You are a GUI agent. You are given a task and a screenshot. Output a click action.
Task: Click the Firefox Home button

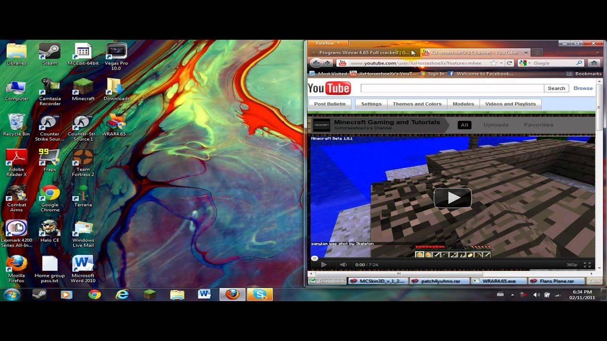(x=593, y=63)
